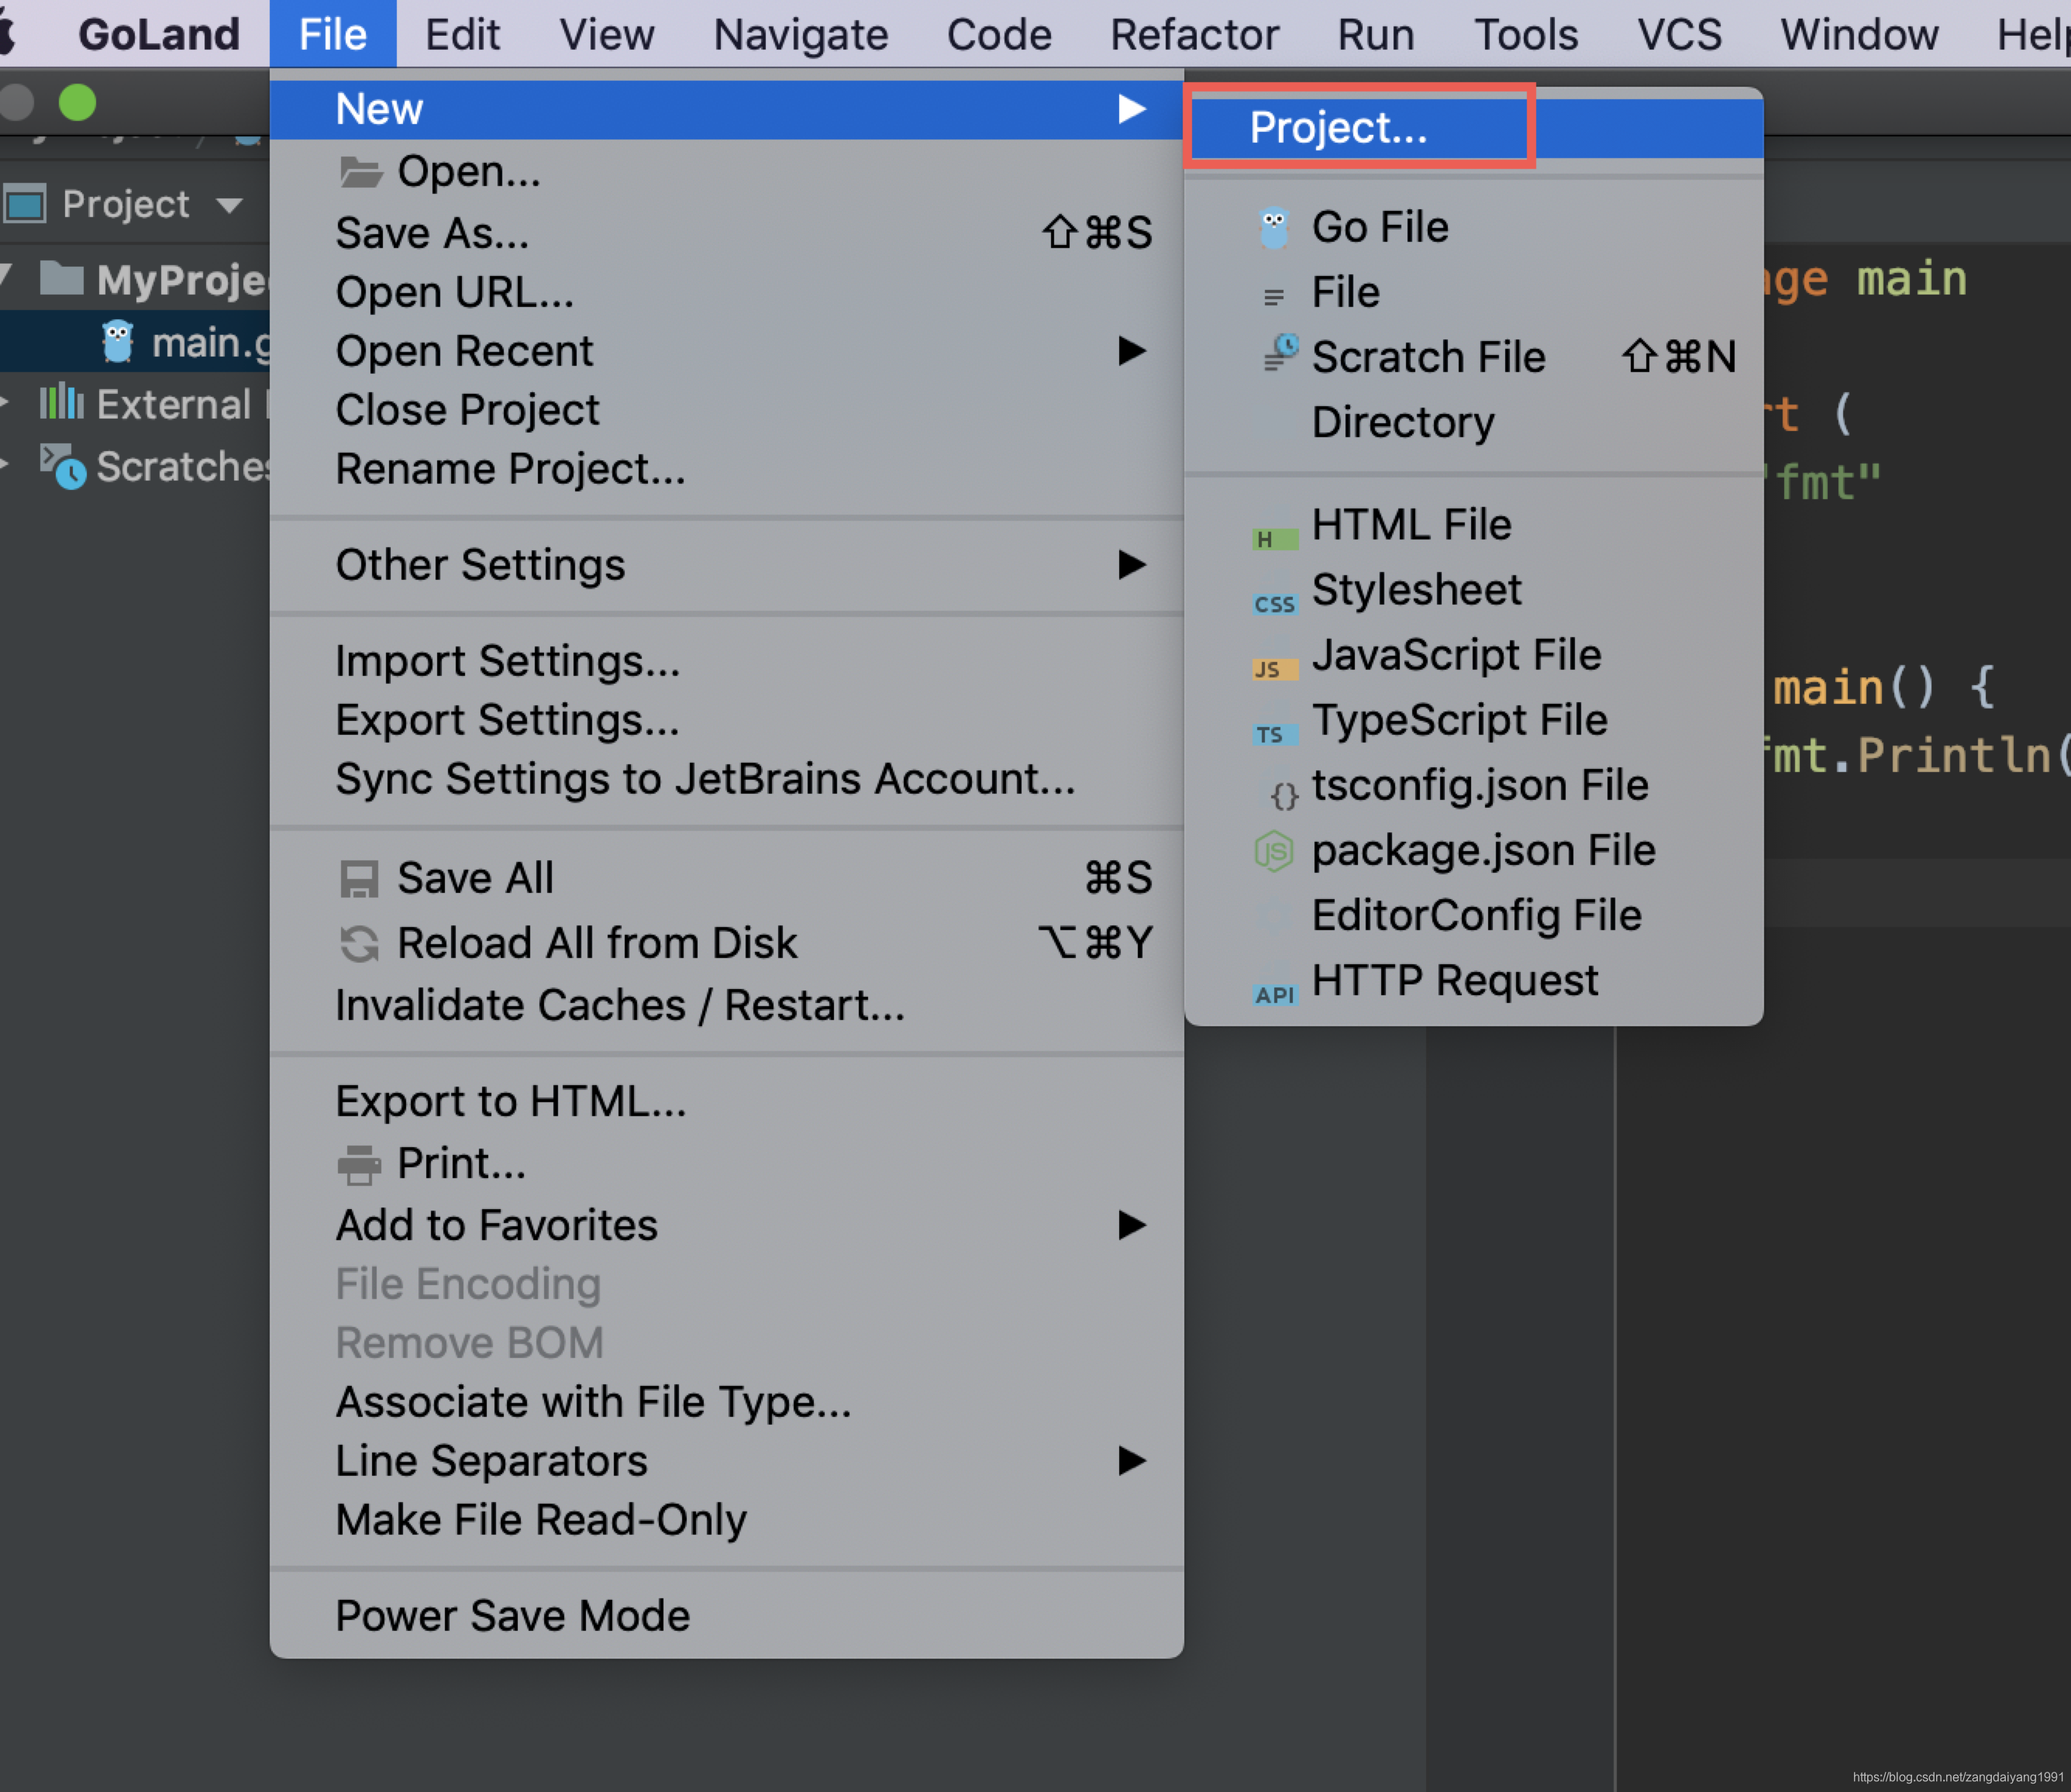Screen dimensions: 2071x1792
Task: Click the CSS Stylesheet icon
Action: coord(1274,604)
